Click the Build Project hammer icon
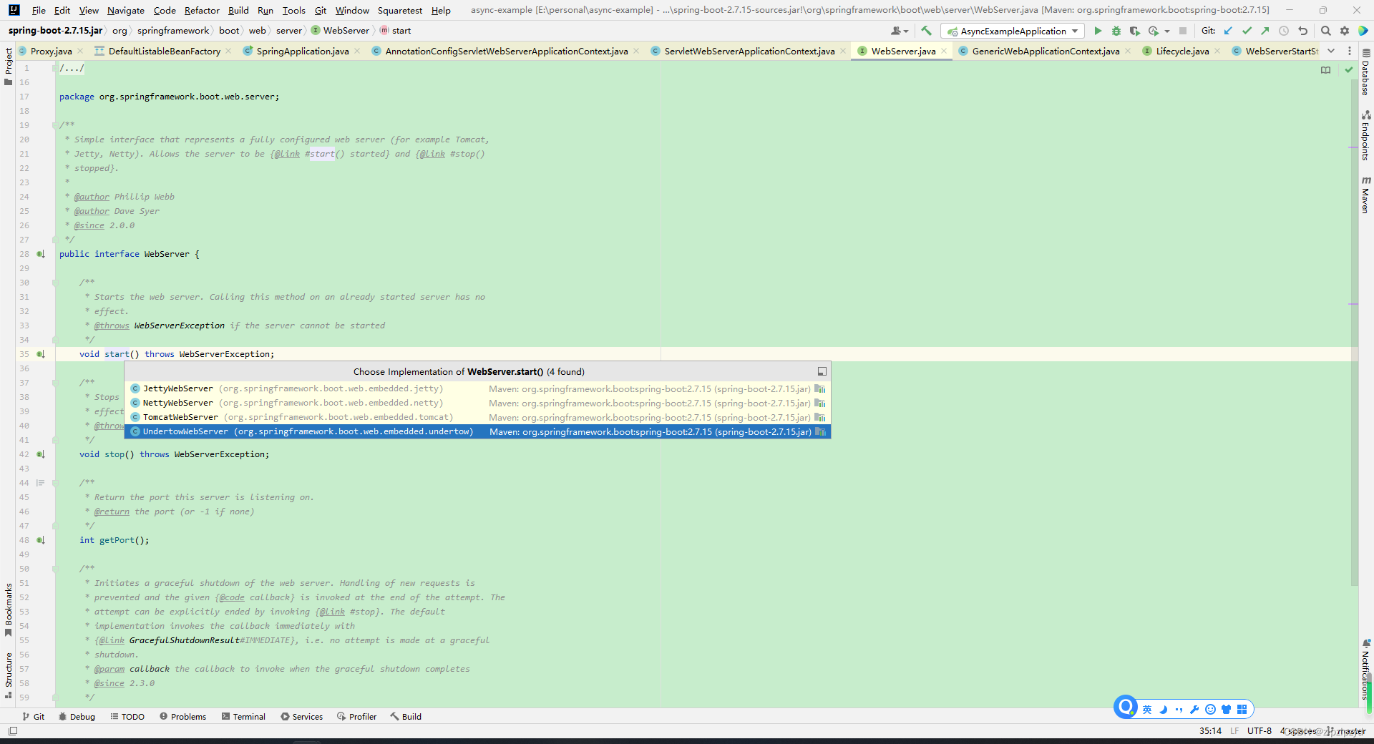Screen dimensions: 1374x744 click(926, 31)
